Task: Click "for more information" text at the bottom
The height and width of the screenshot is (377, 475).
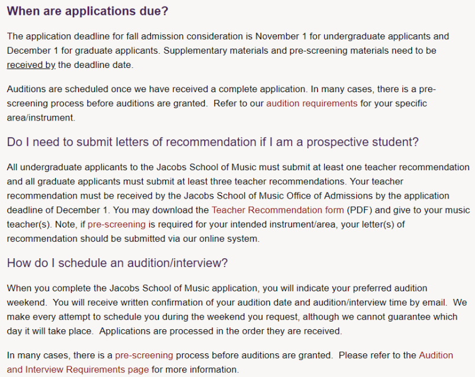Action: click(x=195, y=369)
